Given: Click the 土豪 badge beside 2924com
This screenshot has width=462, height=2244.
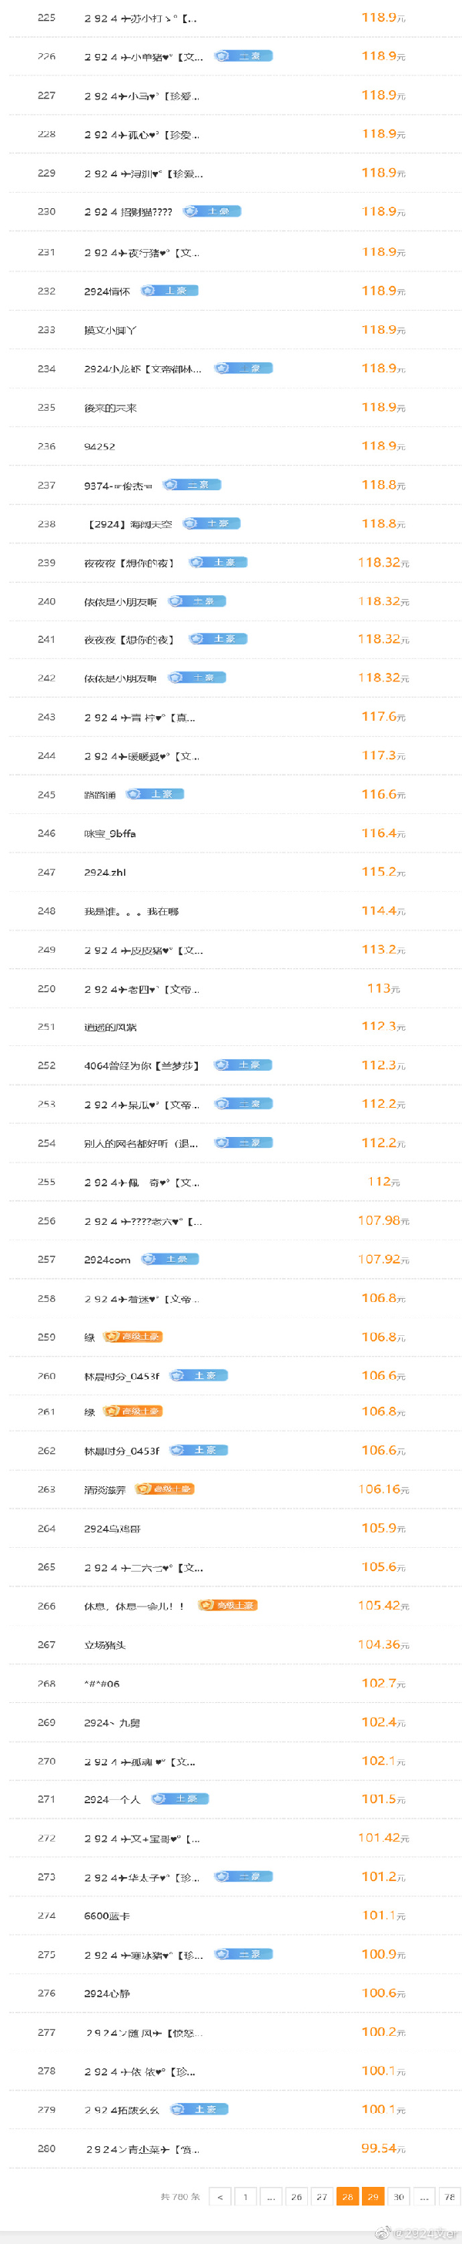Looking at the screenshot, I should tap(170, 1258).
